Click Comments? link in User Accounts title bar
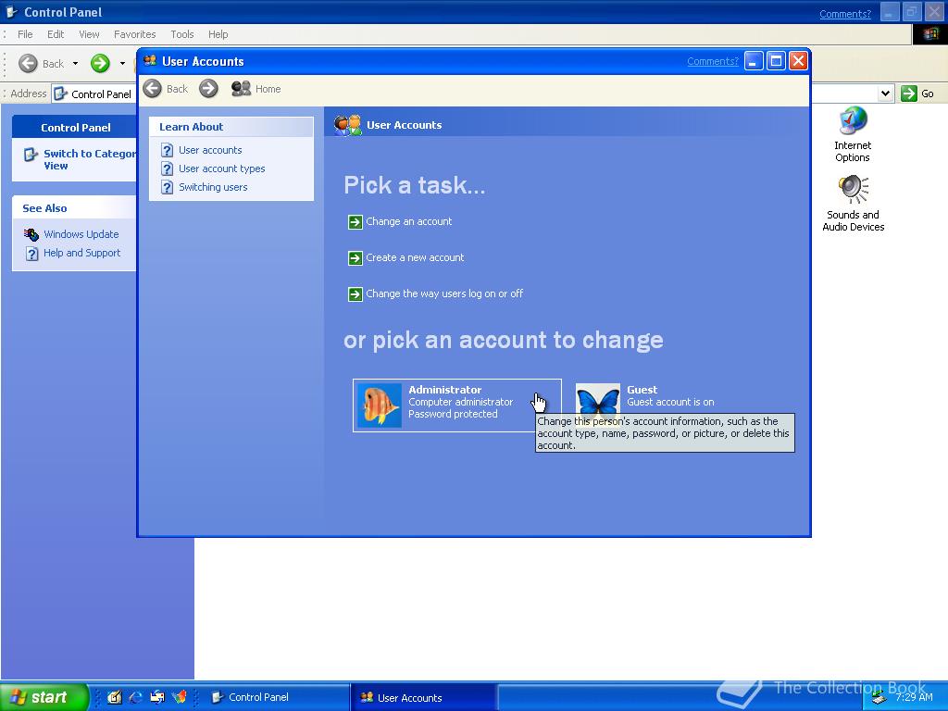The height and width of the screenshot is (711, 948). click(x=713, y=61)
